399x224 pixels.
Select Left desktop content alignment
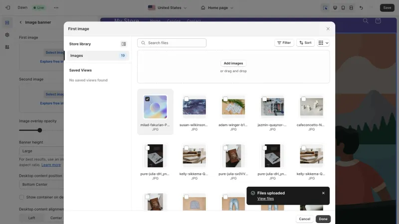pyautogui.click(x=32, y=218)
